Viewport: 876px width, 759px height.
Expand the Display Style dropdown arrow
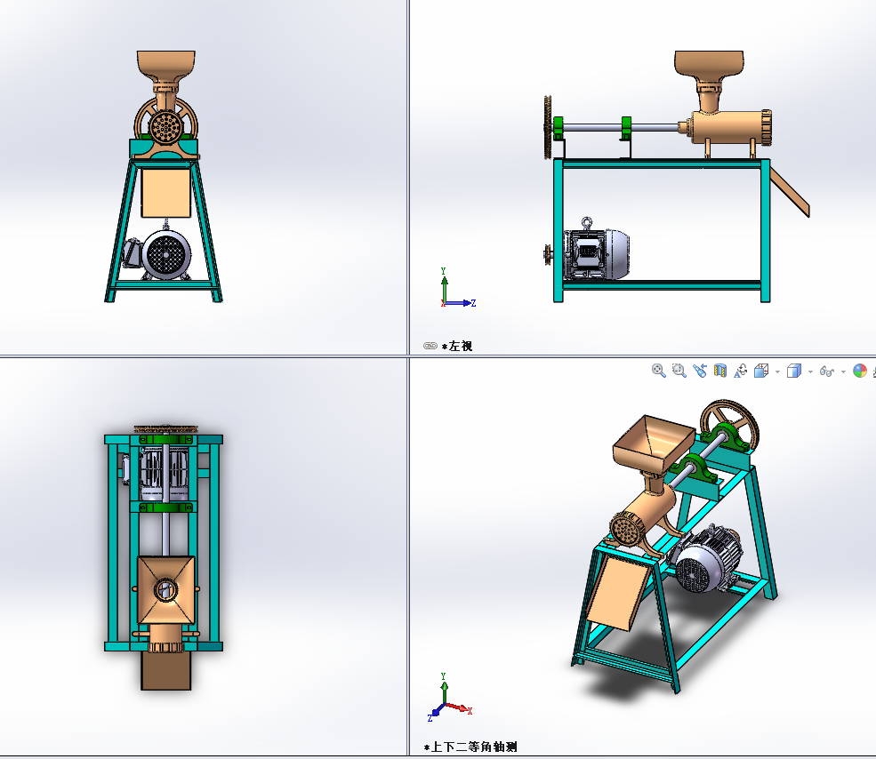tap(810, 372)
